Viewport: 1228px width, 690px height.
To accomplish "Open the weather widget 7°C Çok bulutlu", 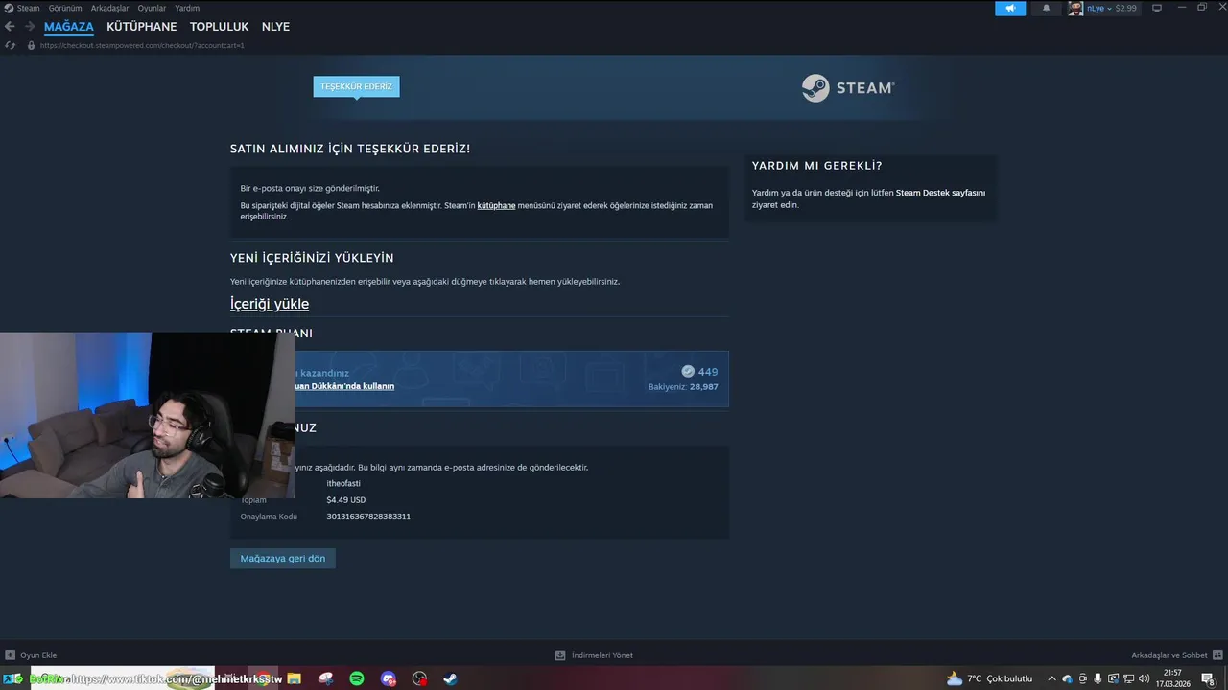I will [x=990, y=678].
